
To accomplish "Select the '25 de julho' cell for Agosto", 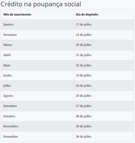I will pyautogui.click(x=103, y=96).
